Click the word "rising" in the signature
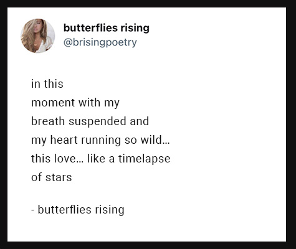This screenshot has height=249, width=296. coord(110,210)
